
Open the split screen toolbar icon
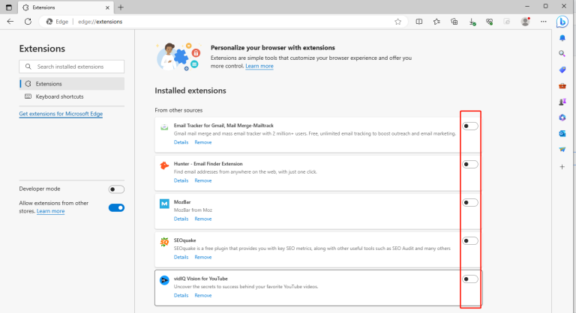click(418, 22)
